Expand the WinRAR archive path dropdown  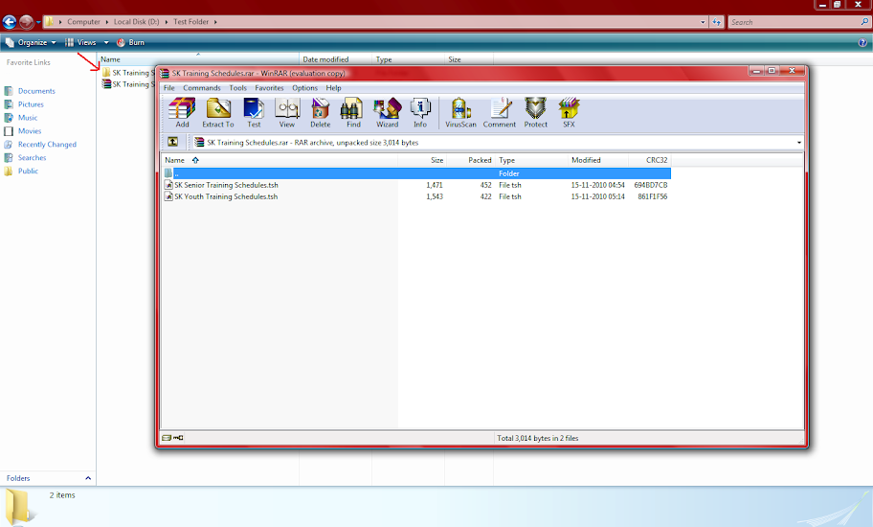[x=799, y=143]
